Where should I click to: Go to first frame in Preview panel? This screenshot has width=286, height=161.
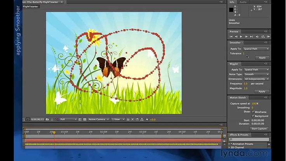pyautogui.click(x=231, y=37)
